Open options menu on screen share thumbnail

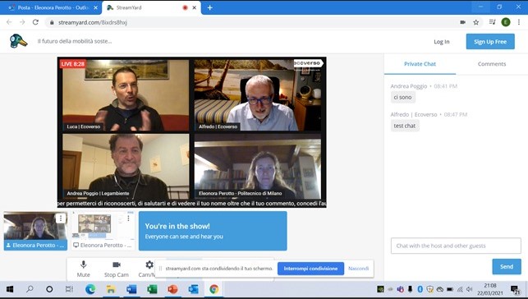point(128,218)
